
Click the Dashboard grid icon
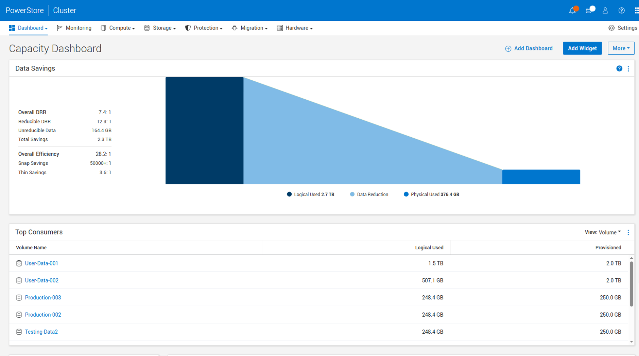pyautogui.click(x=12, y=28)
